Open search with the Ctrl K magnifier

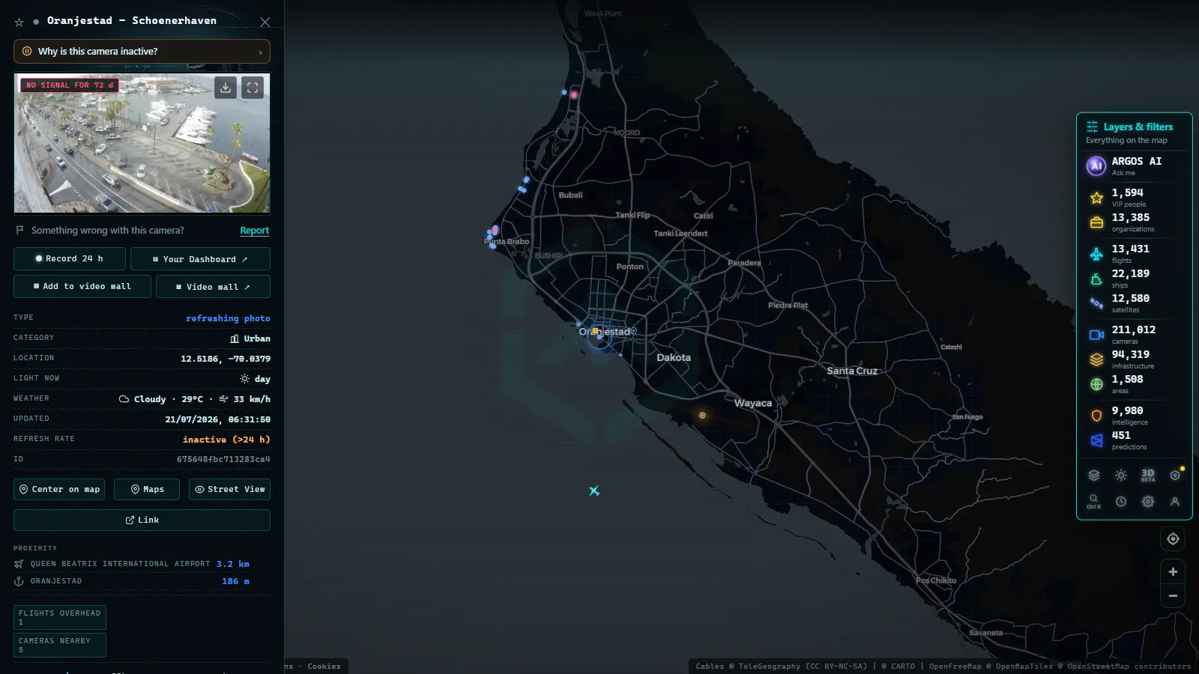coord(1094,501)
